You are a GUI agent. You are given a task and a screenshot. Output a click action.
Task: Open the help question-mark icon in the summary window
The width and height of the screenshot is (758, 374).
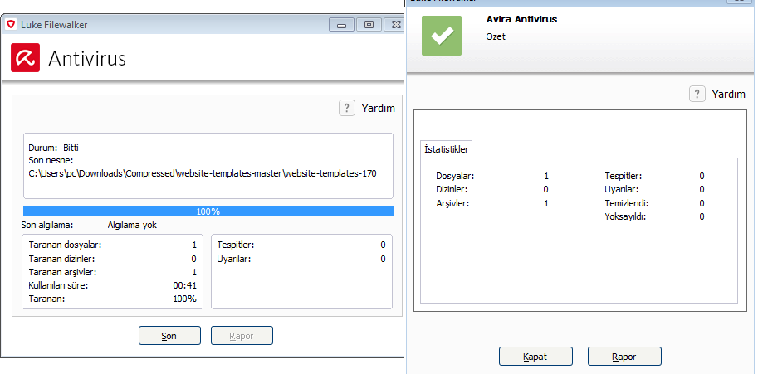697,94
